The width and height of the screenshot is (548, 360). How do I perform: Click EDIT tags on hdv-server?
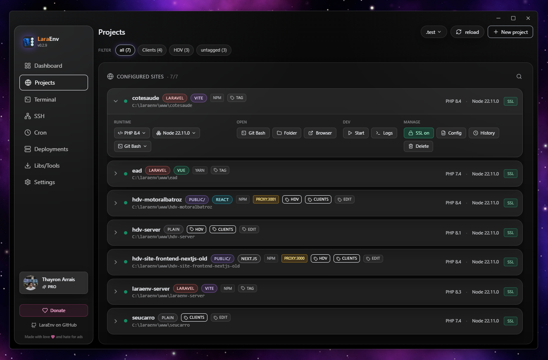pos(249,229)
